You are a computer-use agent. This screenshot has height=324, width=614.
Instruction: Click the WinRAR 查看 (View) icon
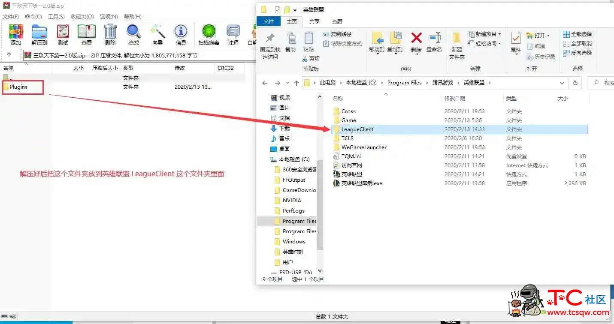click(87, 35)
